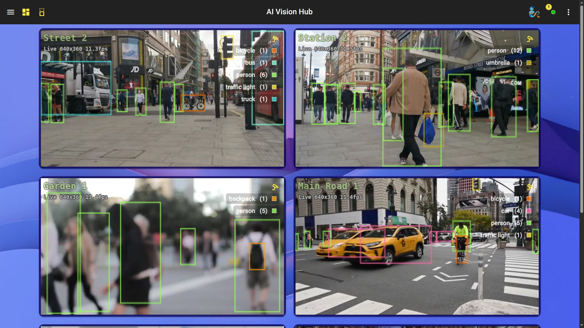Image resolution: width=584 pixels, height=328 pixels.
Task: Click the genie assistant avatar
Action: tap(534, 12)
